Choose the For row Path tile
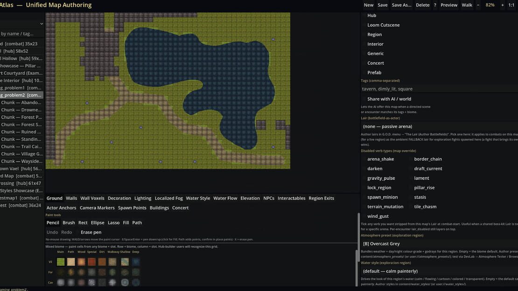Viewport: 518px width, 291px height. pyautogui.click(x=71, y=272)
